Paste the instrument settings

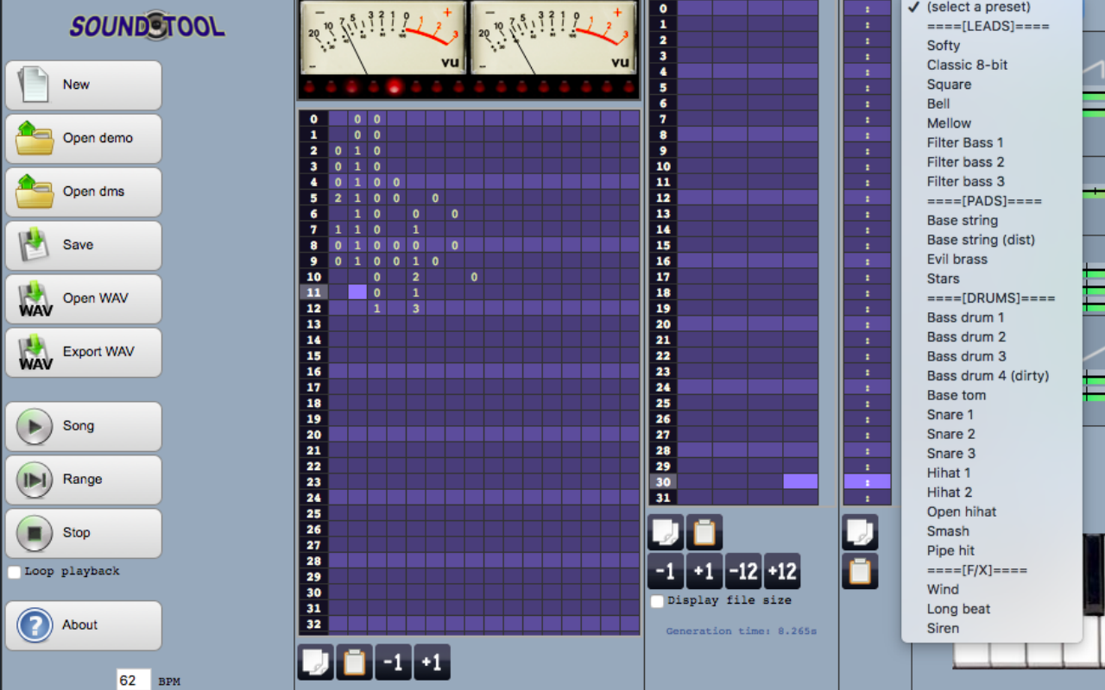tap(859, 570)
